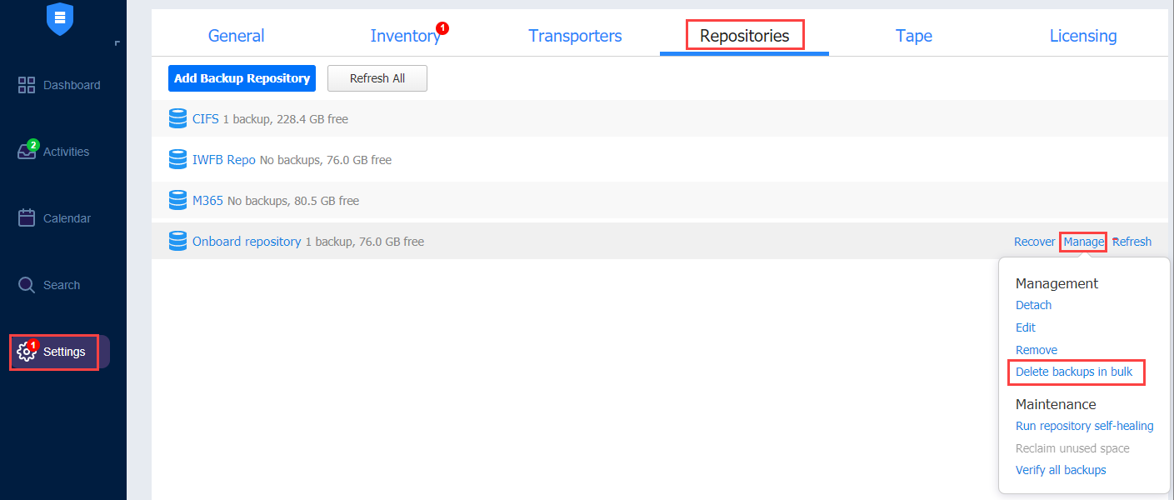
Task: Open the Manage dropdown for Onboard repository
Action: coord(1083,242)
